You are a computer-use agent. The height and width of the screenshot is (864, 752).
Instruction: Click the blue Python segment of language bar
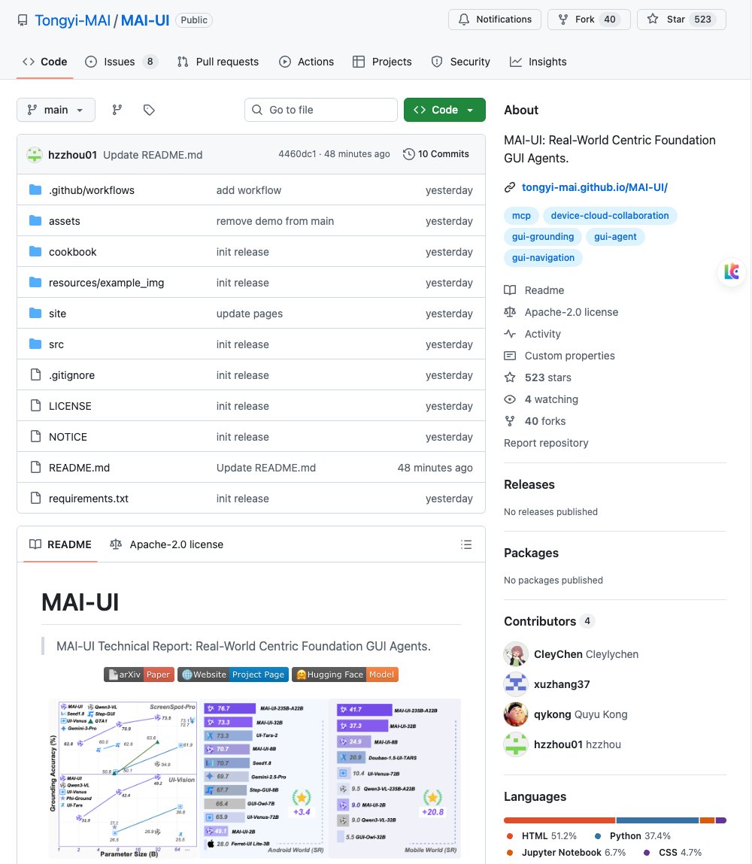657,820
